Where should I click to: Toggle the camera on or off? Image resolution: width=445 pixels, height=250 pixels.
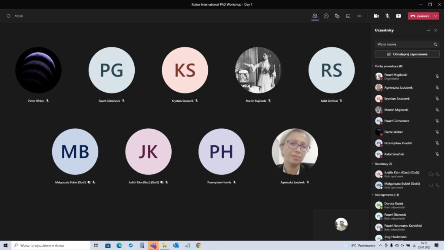[376, 16]
